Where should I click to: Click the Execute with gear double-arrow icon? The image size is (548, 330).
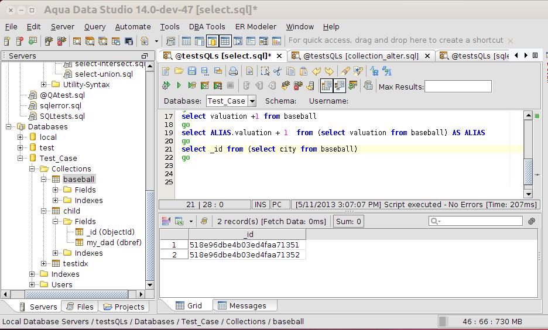166,85
